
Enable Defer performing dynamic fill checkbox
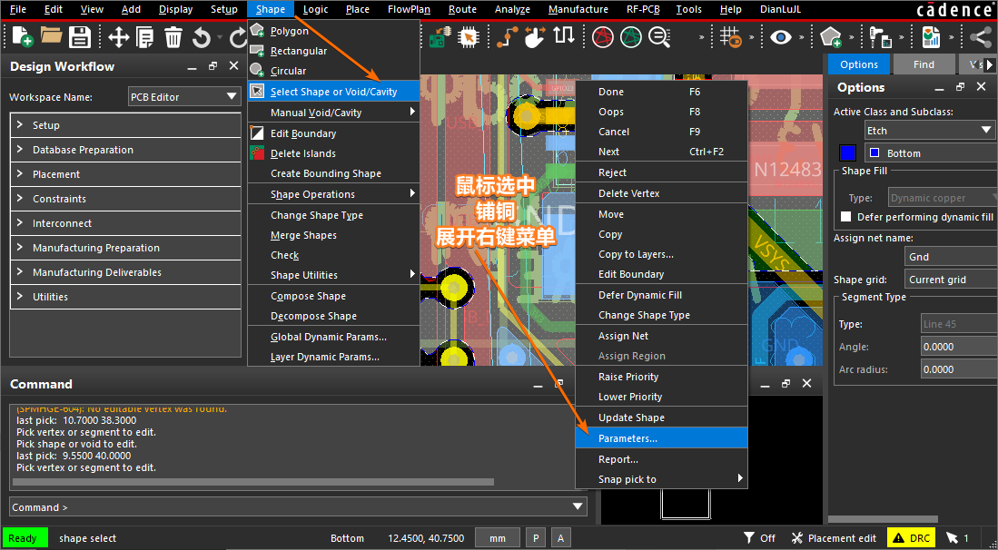click(846, 217)
